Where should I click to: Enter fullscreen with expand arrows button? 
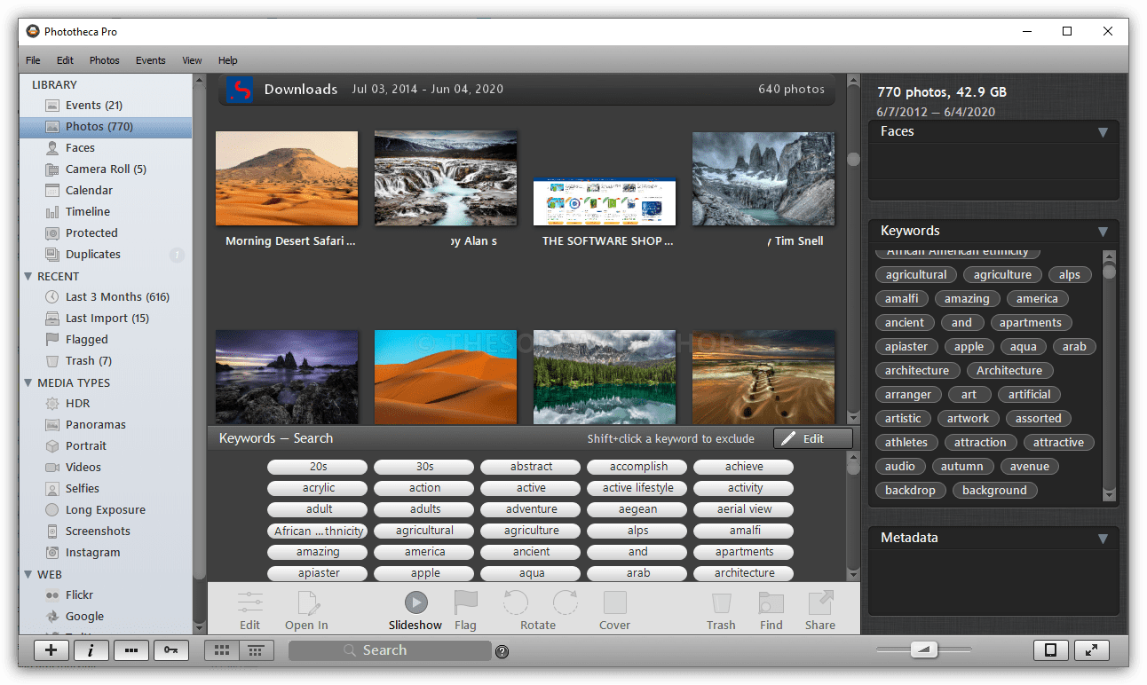pyautogui.click(x=1092, y=650)
